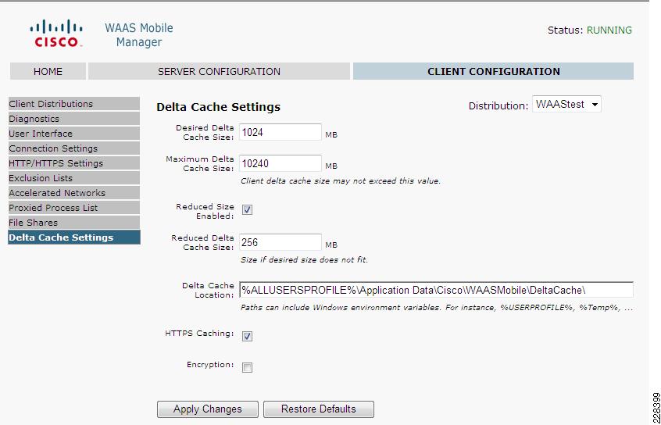This screenshot has height=425, width=661.
Task: Click the Cisco logo
Action: click(x=56, y=34)
